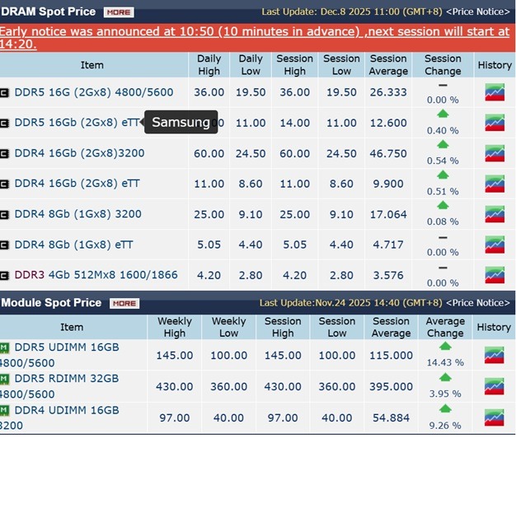Click Session Average value 26.333

pos(388,92)
